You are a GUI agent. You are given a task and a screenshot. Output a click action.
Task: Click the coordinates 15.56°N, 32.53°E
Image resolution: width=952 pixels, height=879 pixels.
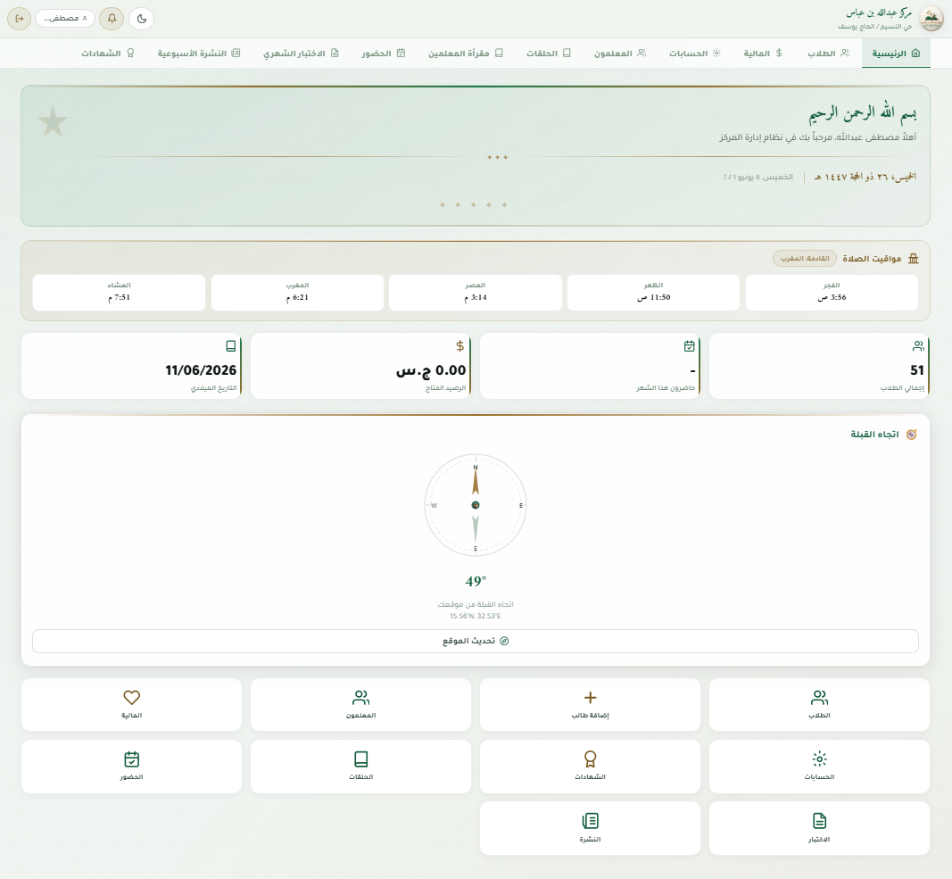pyautogui.click(x=476, y=616)
